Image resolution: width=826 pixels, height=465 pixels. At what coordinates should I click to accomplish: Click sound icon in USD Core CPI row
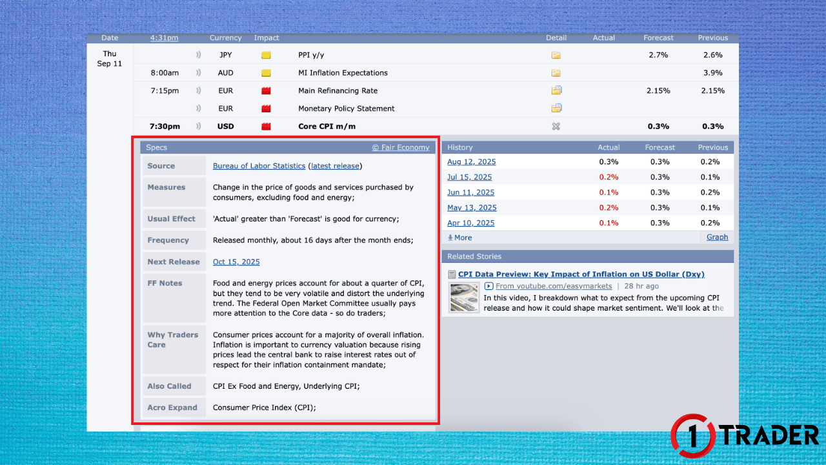199,127
